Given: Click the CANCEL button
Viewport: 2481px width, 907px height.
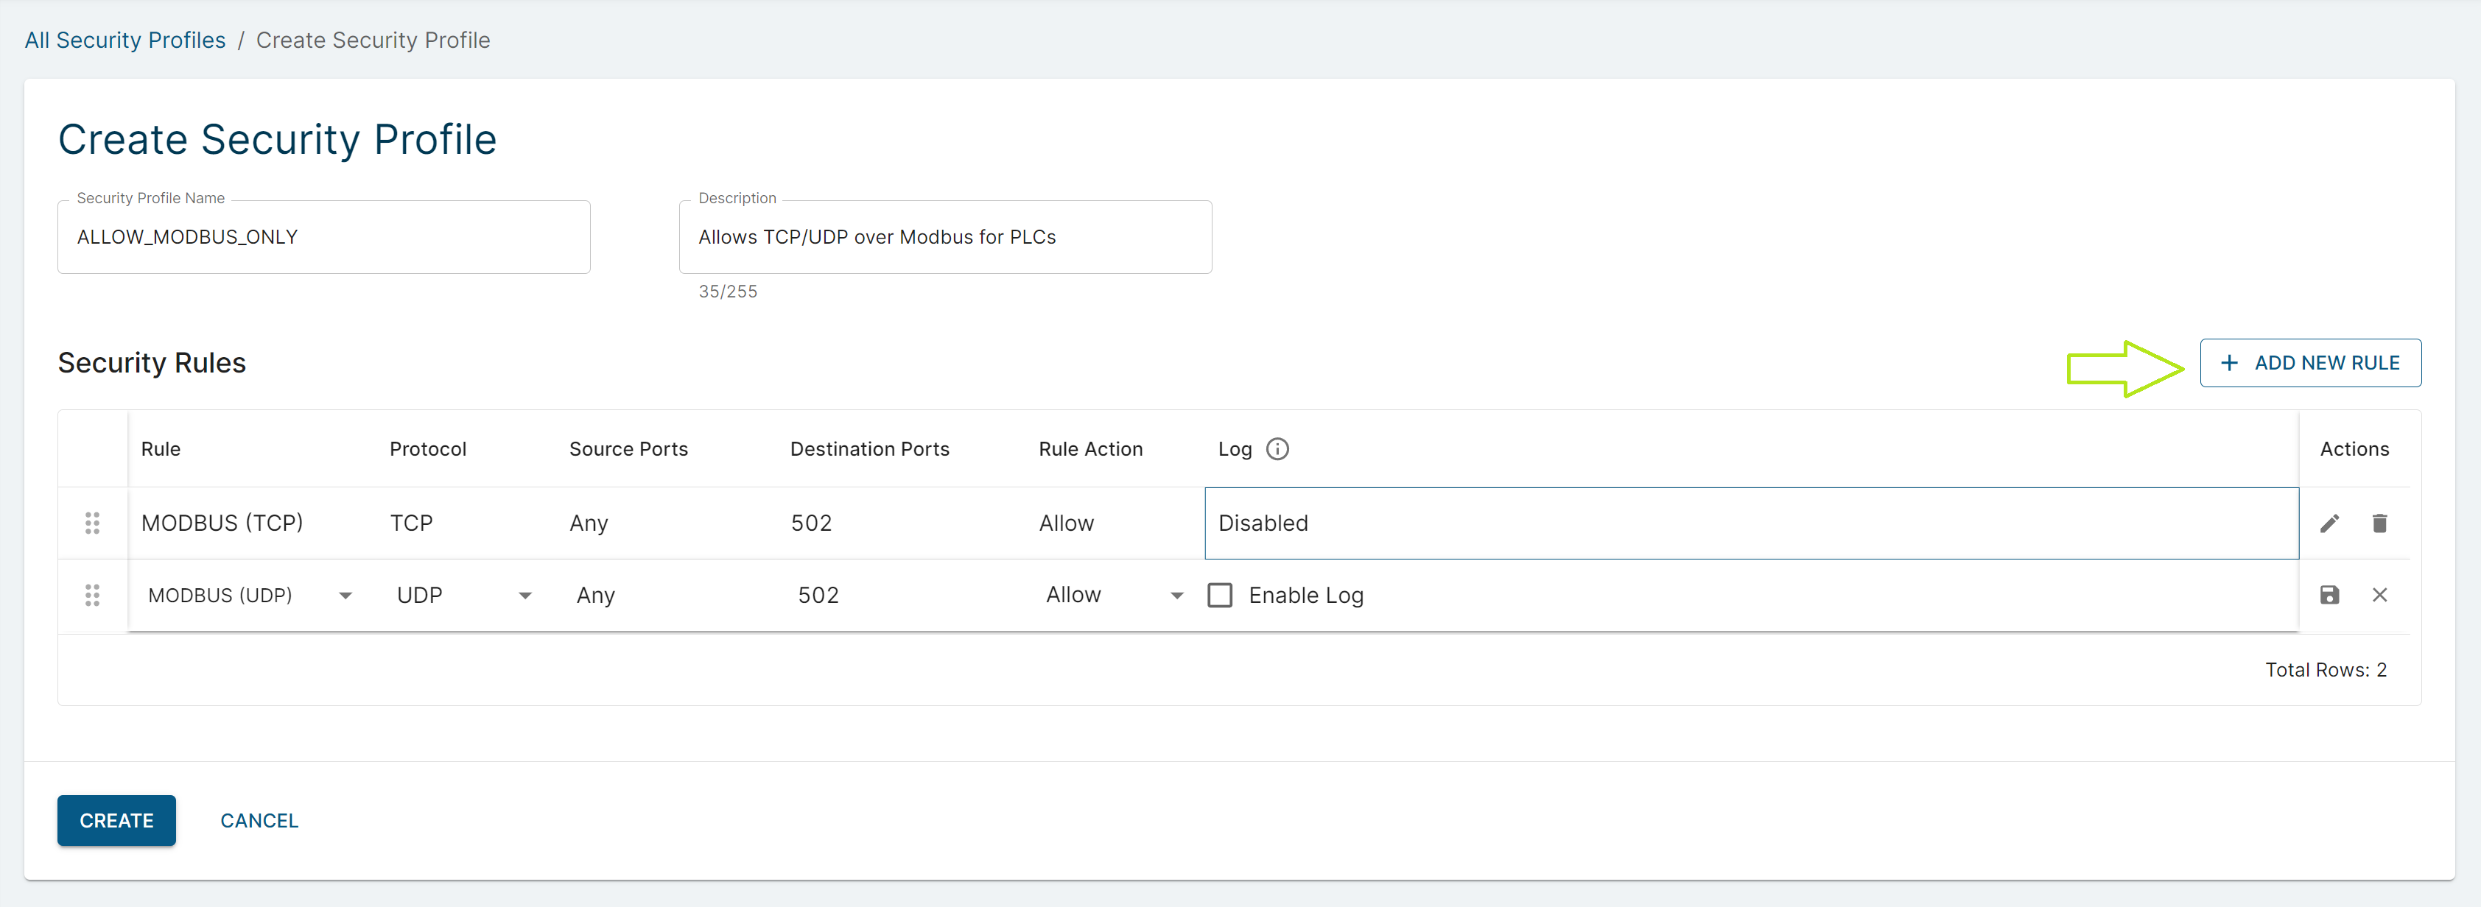Looking at the screenshot, I should (259, 820).
